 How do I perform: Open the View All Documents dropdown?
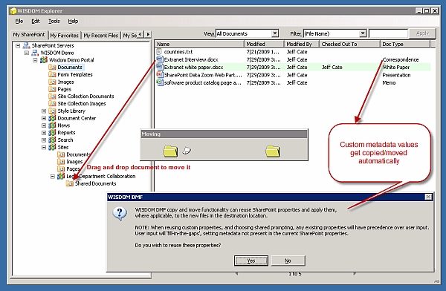click(274, 33)
